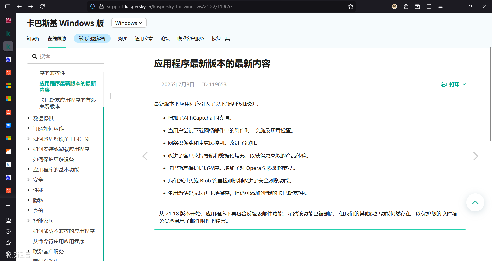This screenshot has width=492, height=261.
Task: Switch to the blue-figure-on-white icon tab
Action: 8,165
